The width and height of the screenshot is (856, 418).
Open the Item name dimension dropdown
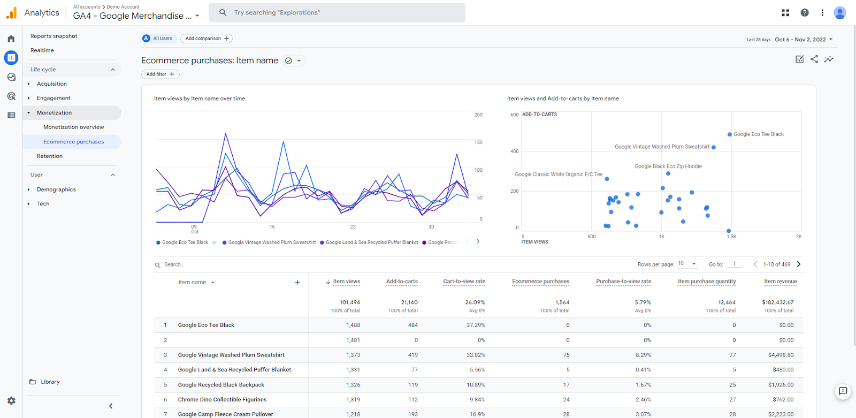(196, 282)
